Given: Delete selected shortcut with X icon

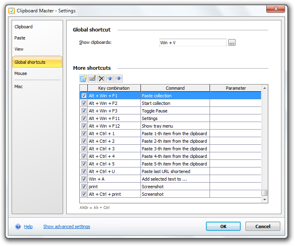Looking at the screenshot, I should [101, 79].
